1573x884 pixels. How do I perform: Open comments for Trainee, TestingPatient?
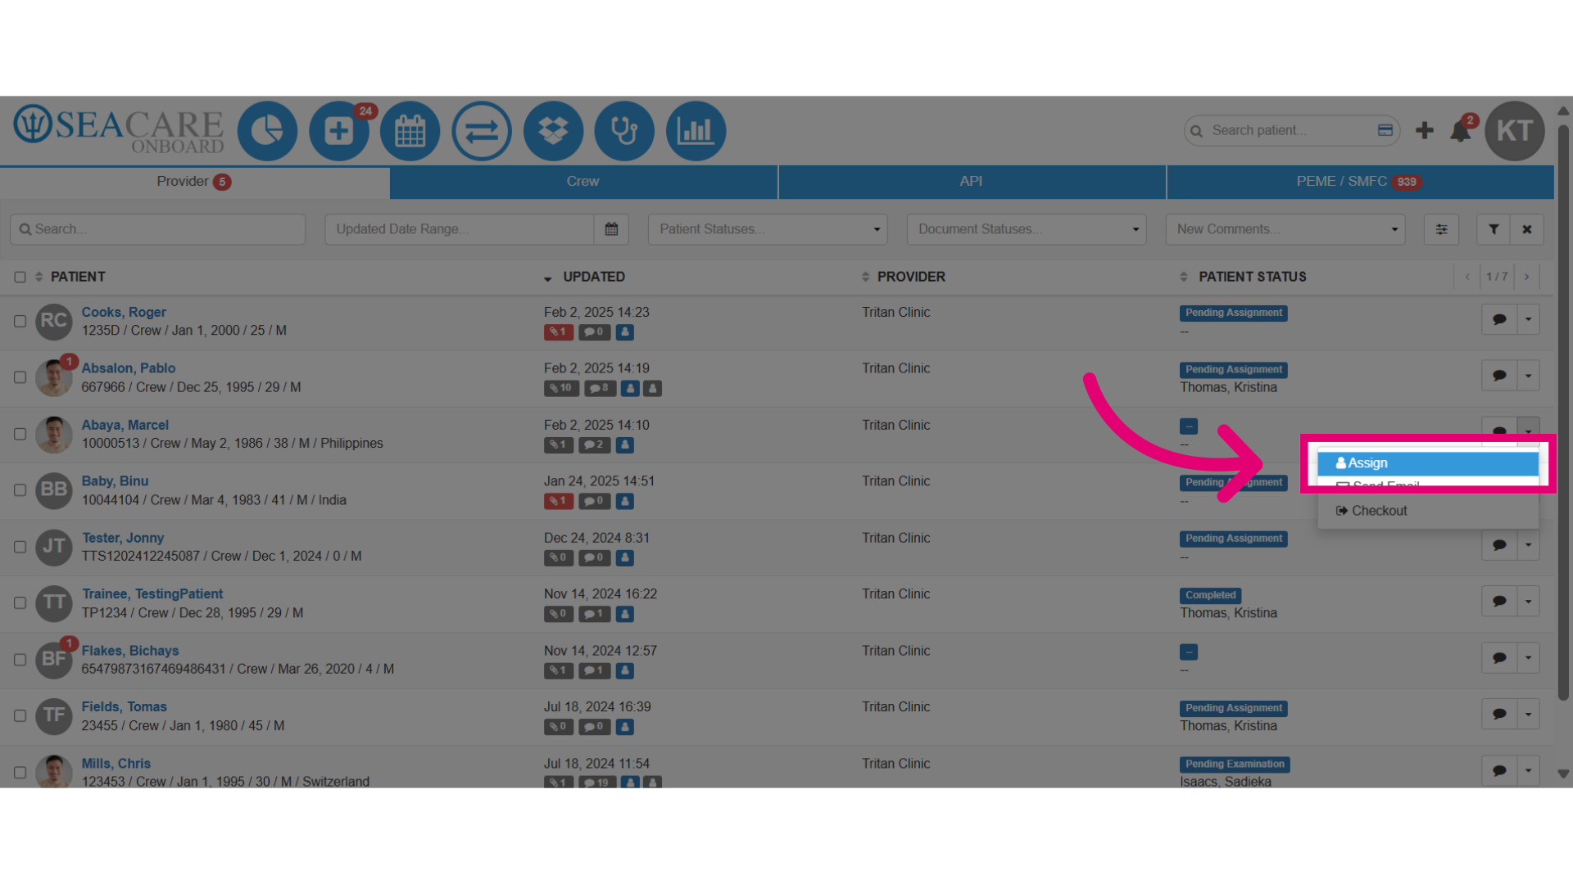(1499, 602)
